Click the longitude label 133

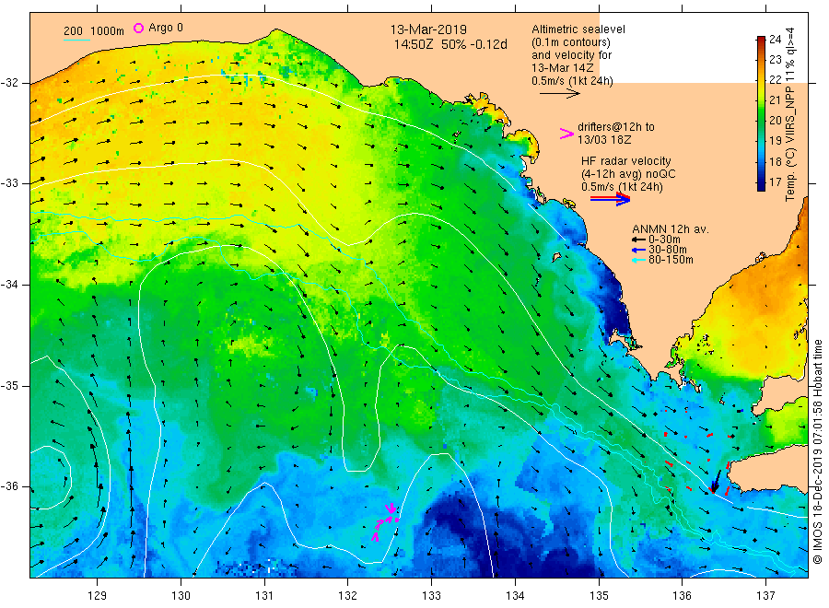point(431,596)
